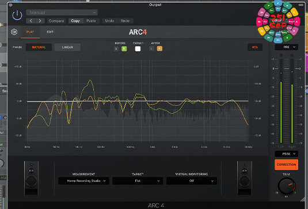The height and width of the screenshot is (209, 308).
Task: Toggle AFTER right channel curve
Action: point(159,48)
